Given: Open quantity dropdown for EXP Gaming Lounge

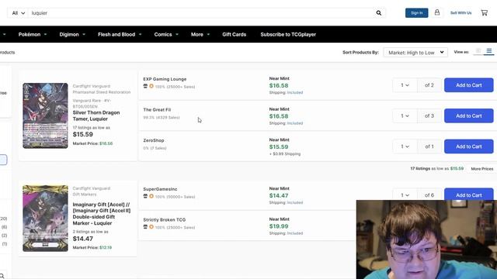Looking at the screenshot, I should tap(405, 85).
